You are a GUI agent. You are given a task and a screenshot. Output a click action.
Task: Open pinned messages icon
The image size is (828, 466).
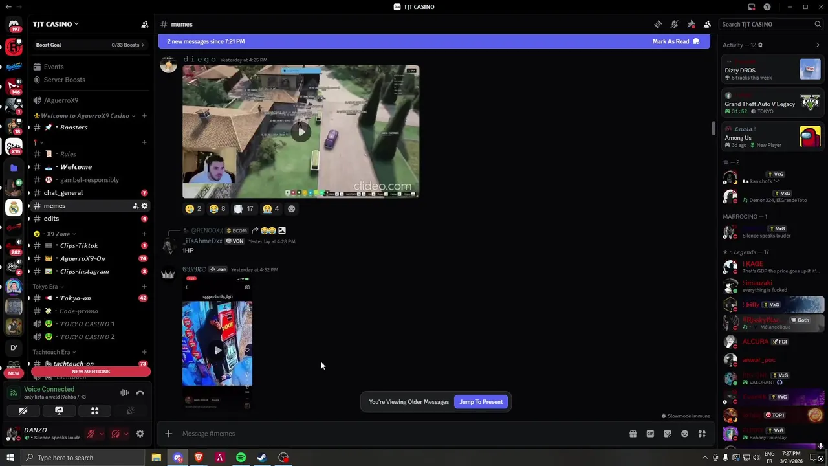coord(691,24)
